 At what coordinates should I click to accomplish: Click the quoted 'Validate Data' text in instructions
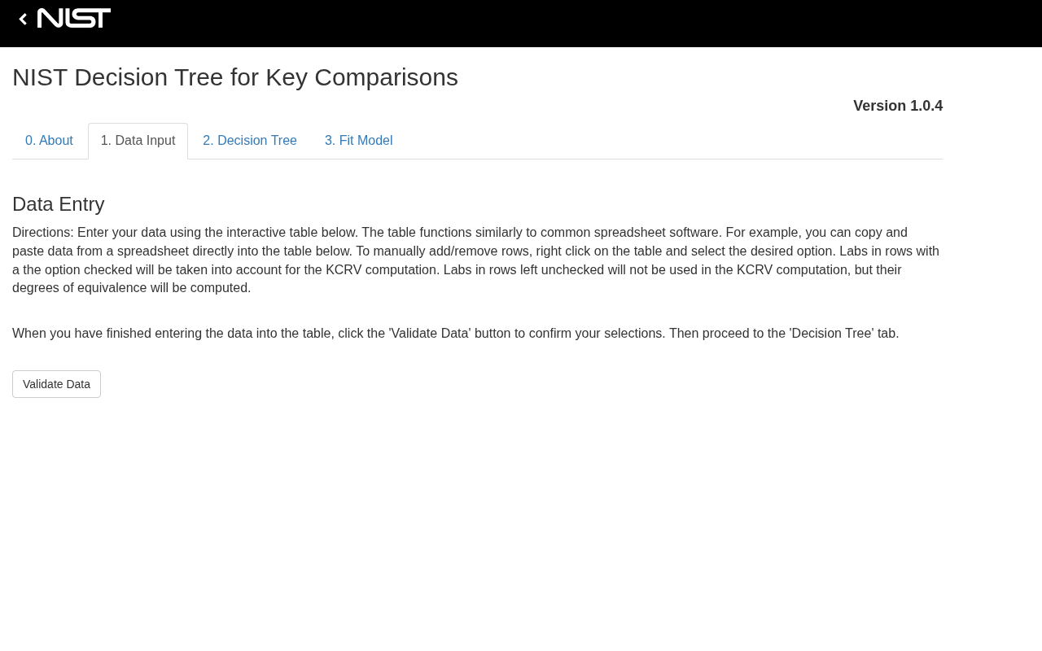click(430, 334)
